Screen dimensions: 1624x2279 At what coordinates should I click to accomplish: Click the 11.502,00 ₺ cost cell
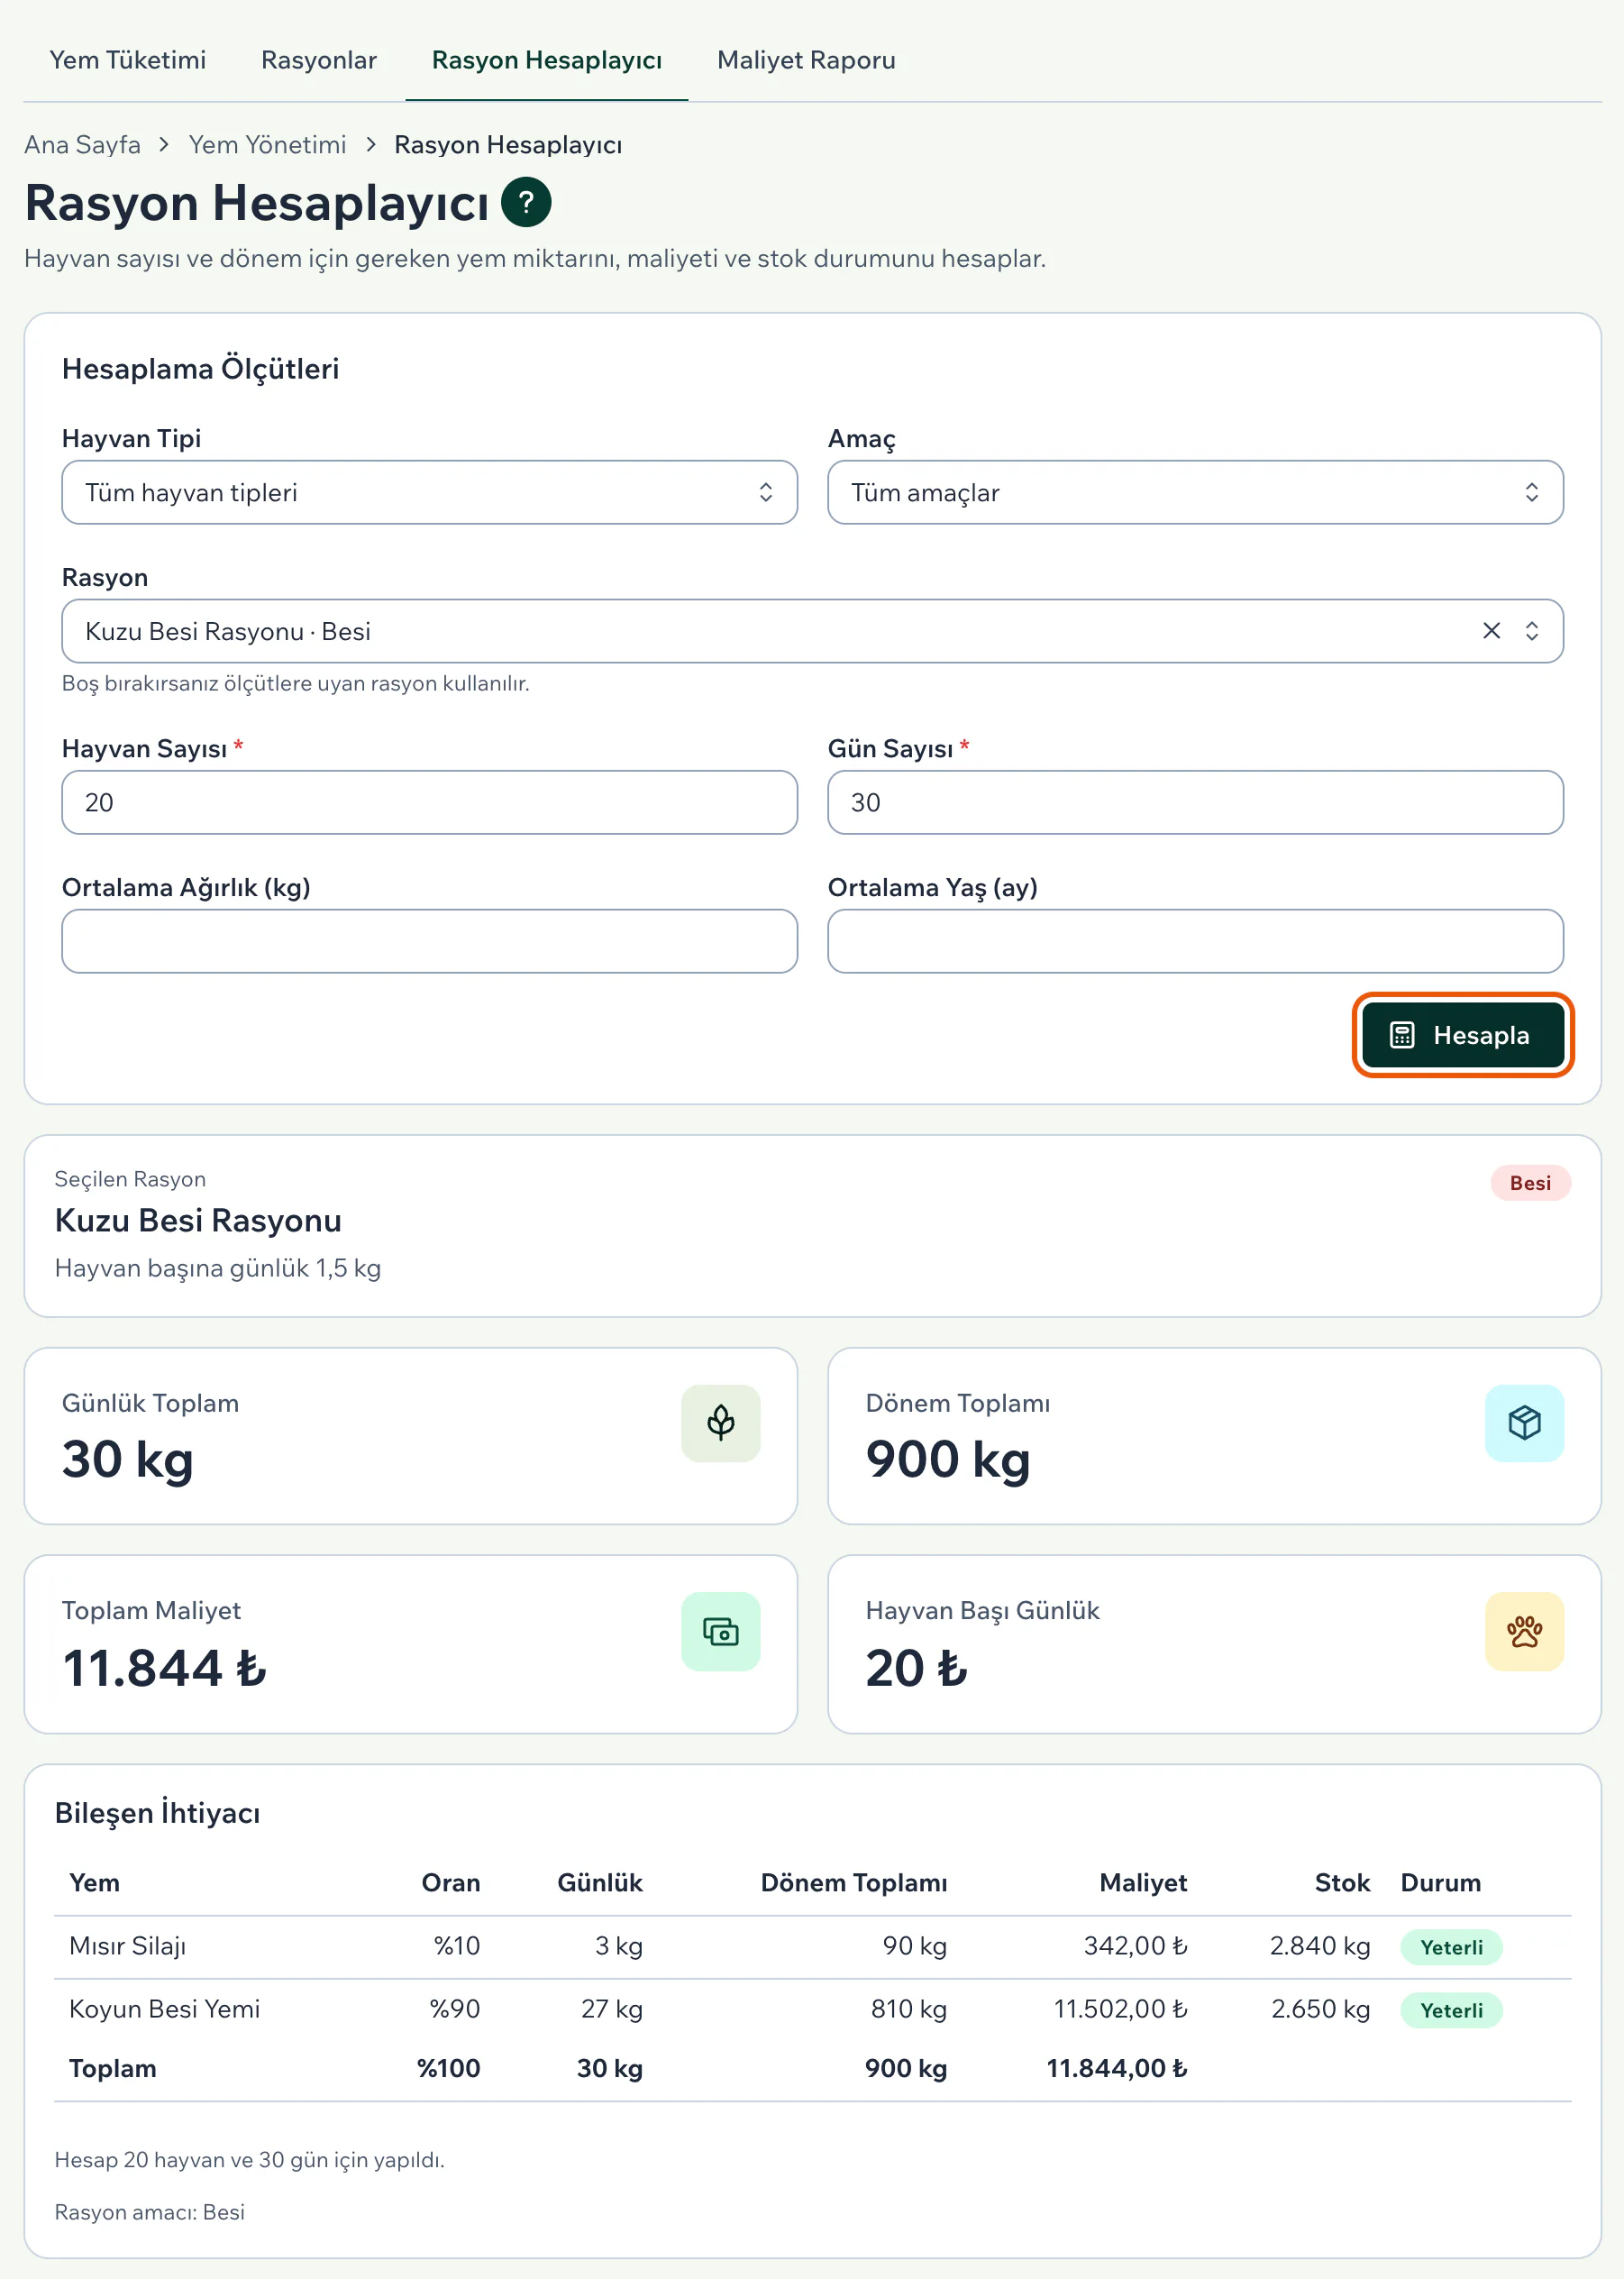pos(1120,2009)
